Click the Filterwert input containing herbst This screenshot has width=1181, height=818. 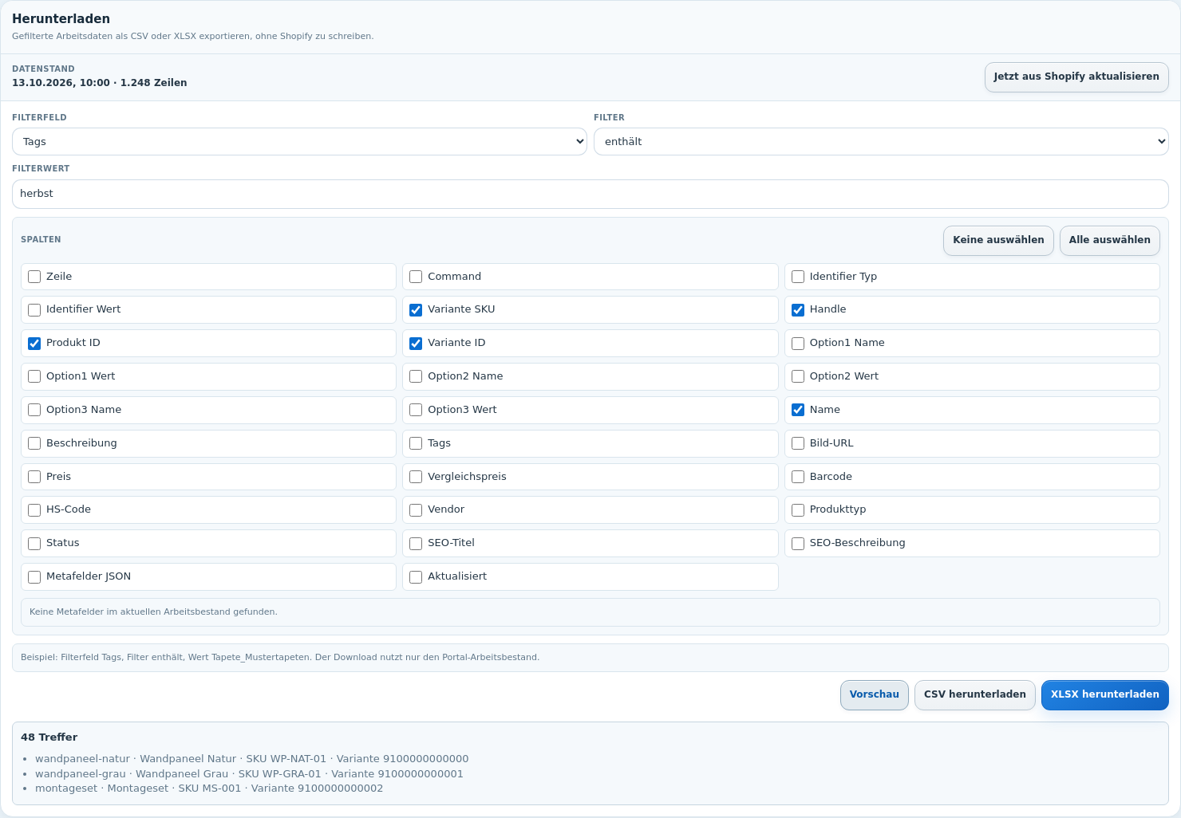(590, 194)
